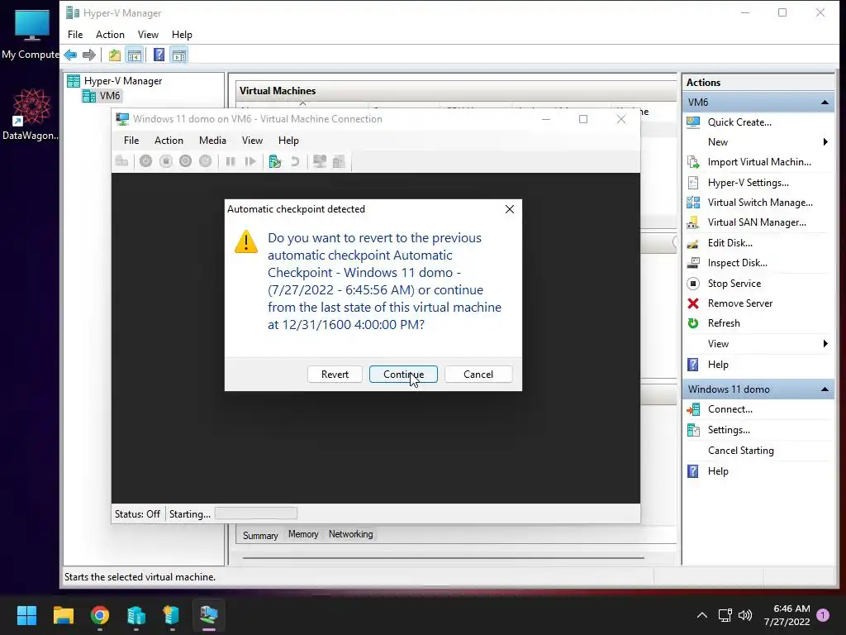Toggle the Show/Hide Action Pane toolbar icon

(179, 55)
